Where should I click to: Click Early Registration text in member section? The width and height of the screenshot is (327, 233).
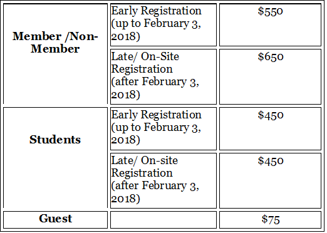156,11
